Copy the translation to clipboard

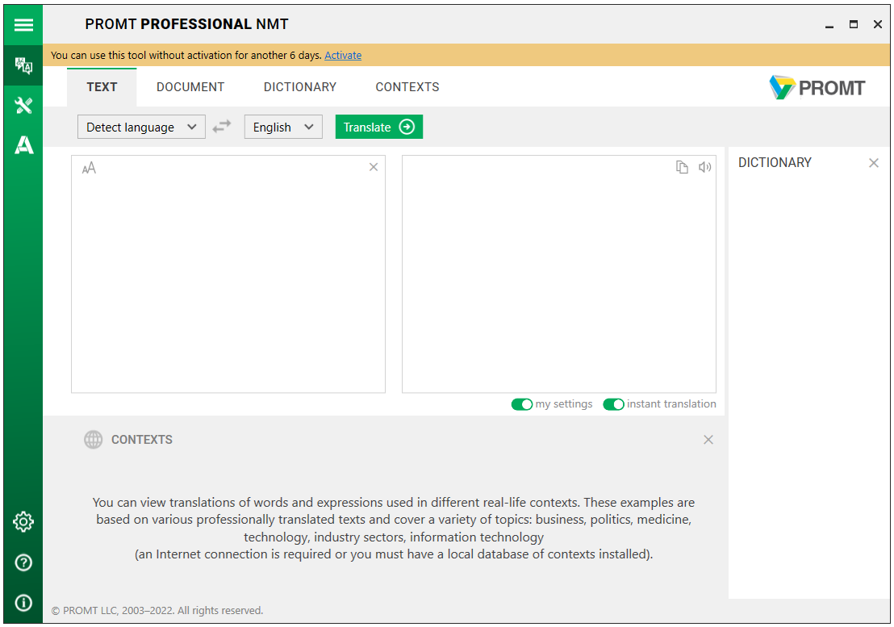tap(682, 167)
